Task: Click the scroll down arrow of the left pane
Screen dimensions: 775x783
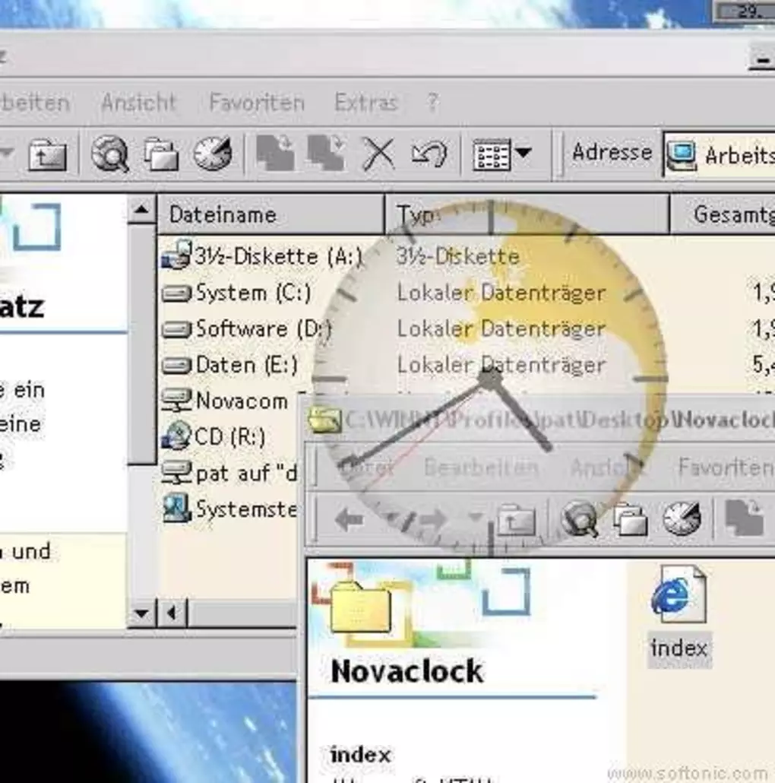Action: [141, 613]
